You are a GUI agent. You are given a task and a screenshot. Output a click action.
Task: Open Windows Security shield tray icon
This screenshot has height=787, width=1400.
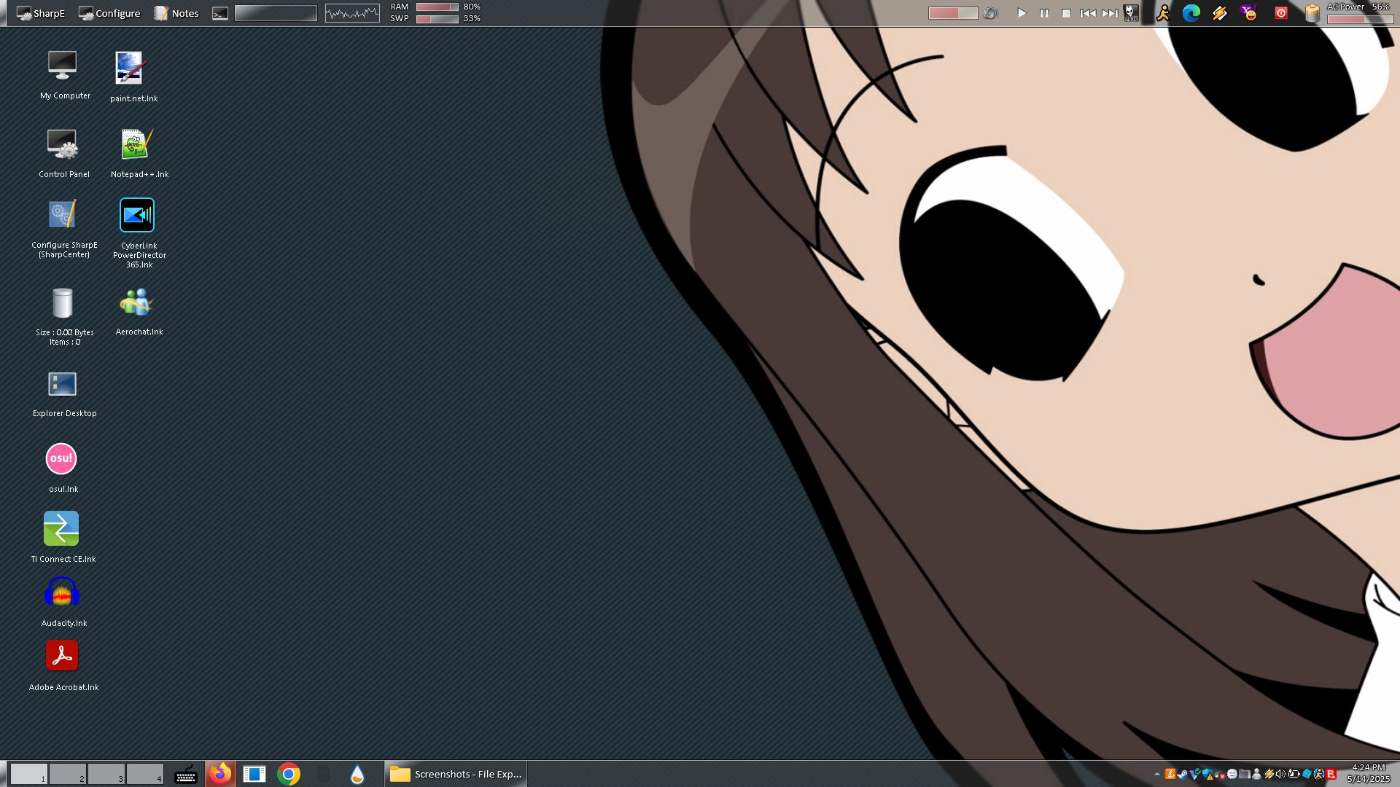1208,774
